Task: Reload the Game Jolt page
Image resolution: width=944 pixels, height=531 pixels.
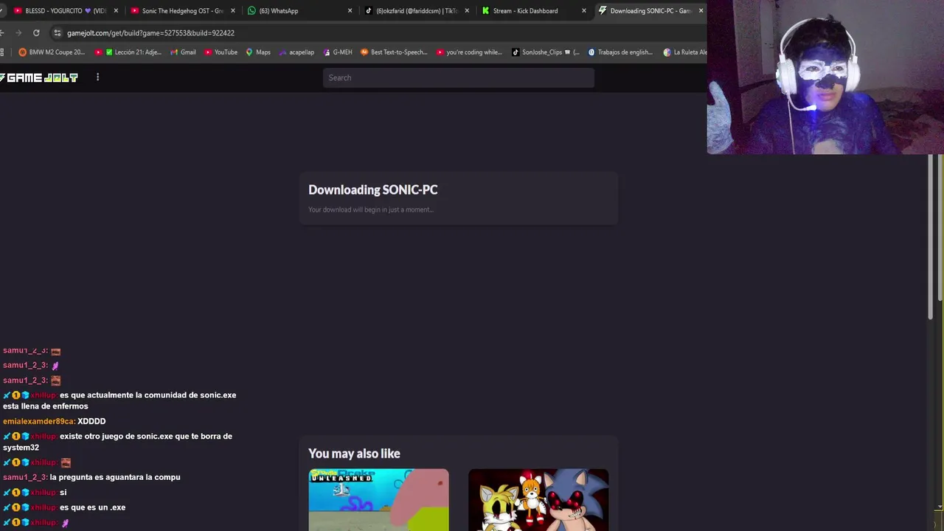Action: [36, 33]
